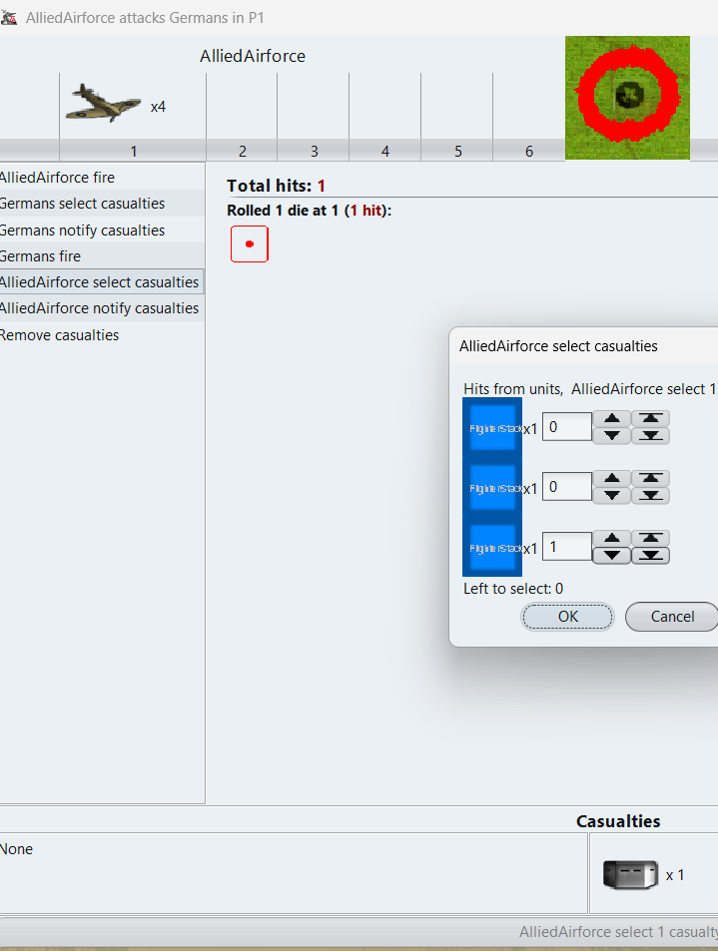Click the attack value column 2 header
The height and width of the screenshot is (951, 718).
point(243,151)
